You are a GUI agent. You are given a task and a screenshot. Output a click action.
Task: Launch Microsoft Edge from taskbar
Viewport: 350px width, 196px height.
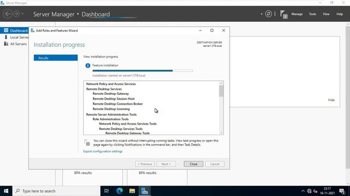pyautogui.click(x=119, y=191)
